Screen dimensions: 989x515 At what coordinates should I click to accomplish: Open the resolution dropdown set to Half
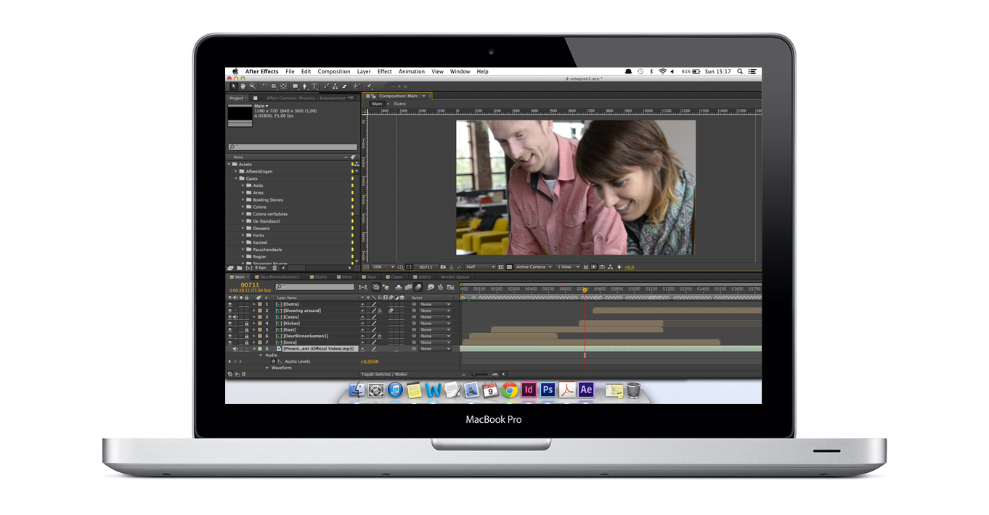(x=480, y=267)
